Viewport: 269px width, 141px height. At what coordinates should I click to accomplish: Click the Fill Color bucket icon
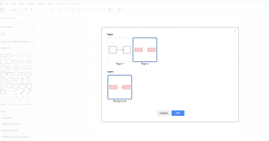(x=73, y=10)
